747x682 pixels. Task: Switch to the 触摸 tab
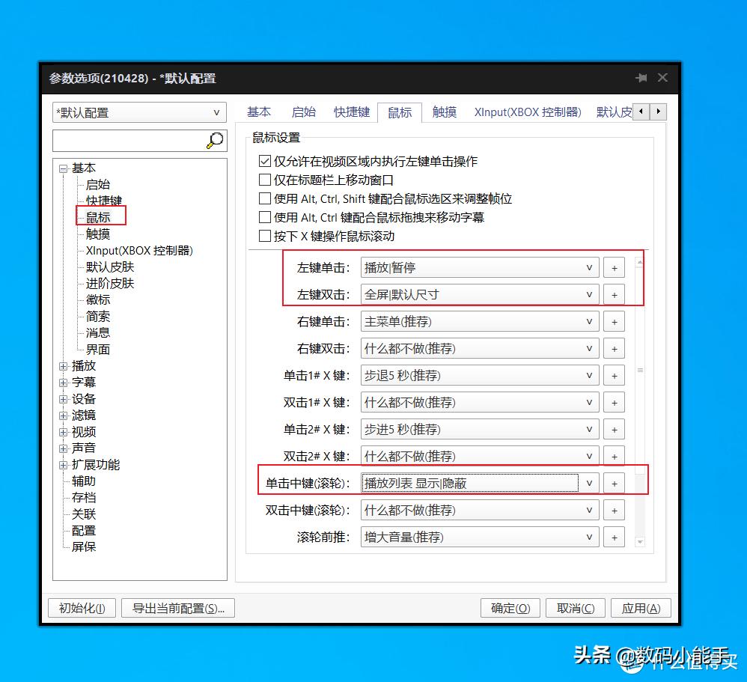click(x=444, y=112)
